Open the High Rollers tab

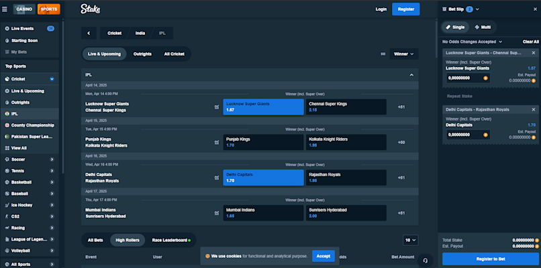(128, 240)
